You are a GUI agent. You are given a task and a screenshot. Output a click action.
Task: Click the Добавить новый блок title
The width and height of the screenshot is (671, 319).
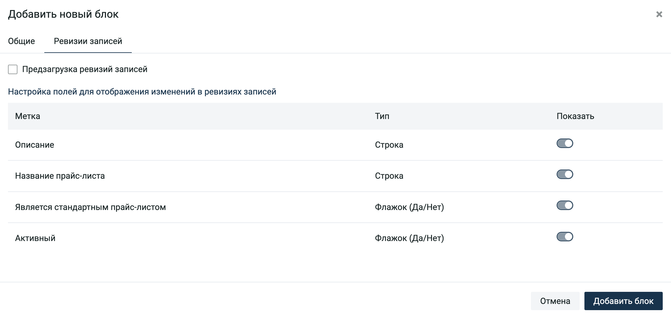[63, 14]
